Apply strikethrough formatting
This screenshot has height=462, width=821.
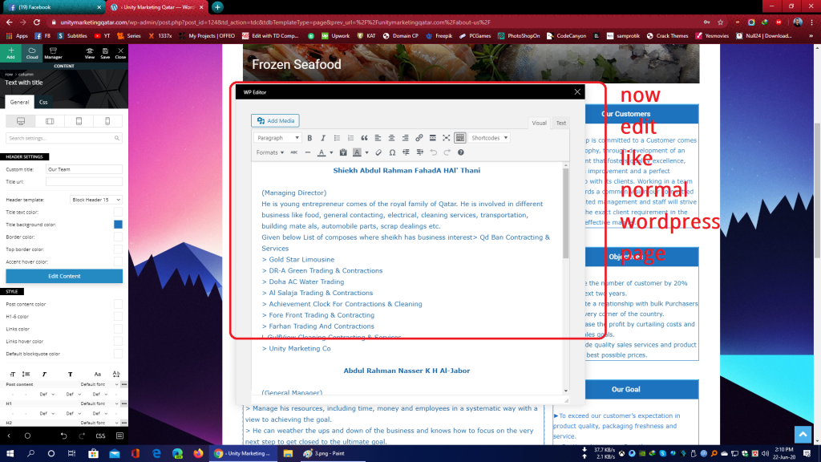(293, 152)
